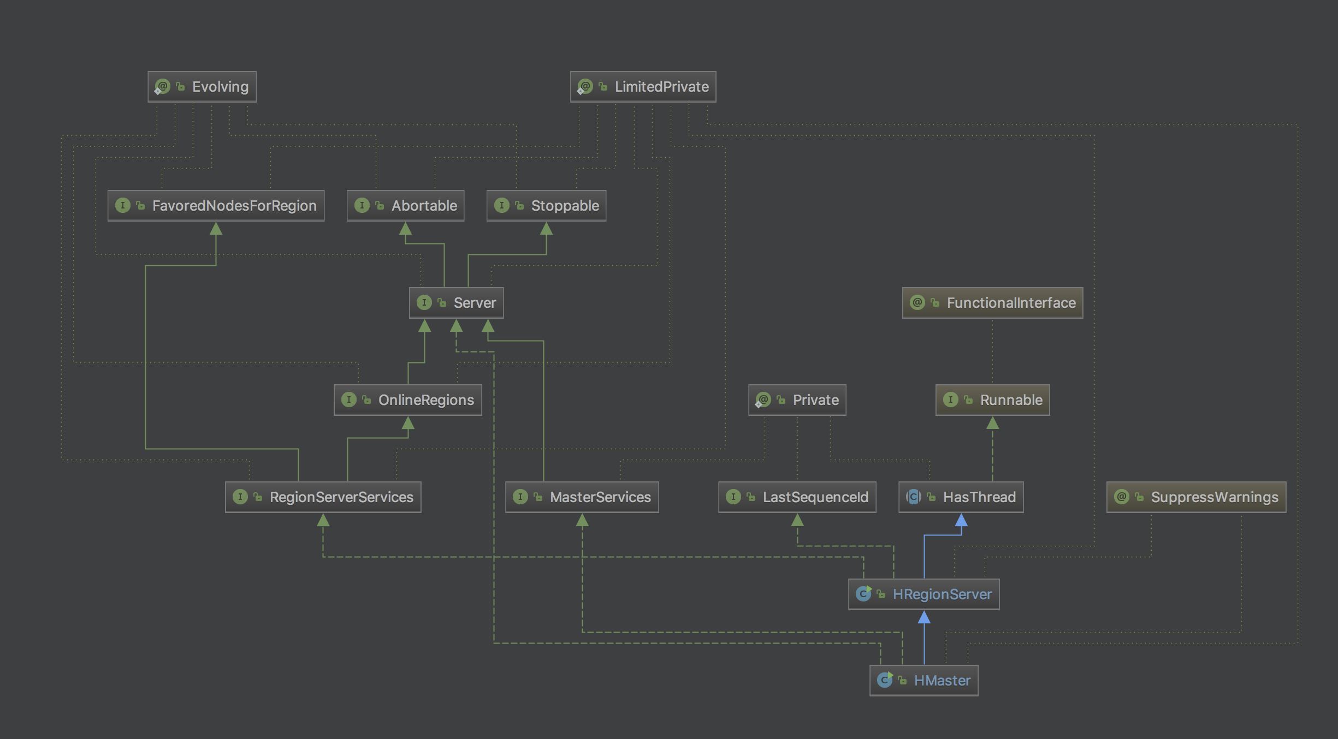Click the abstract class icon on HasThread
The image size is (1338, 739).
tap(914, 497)
